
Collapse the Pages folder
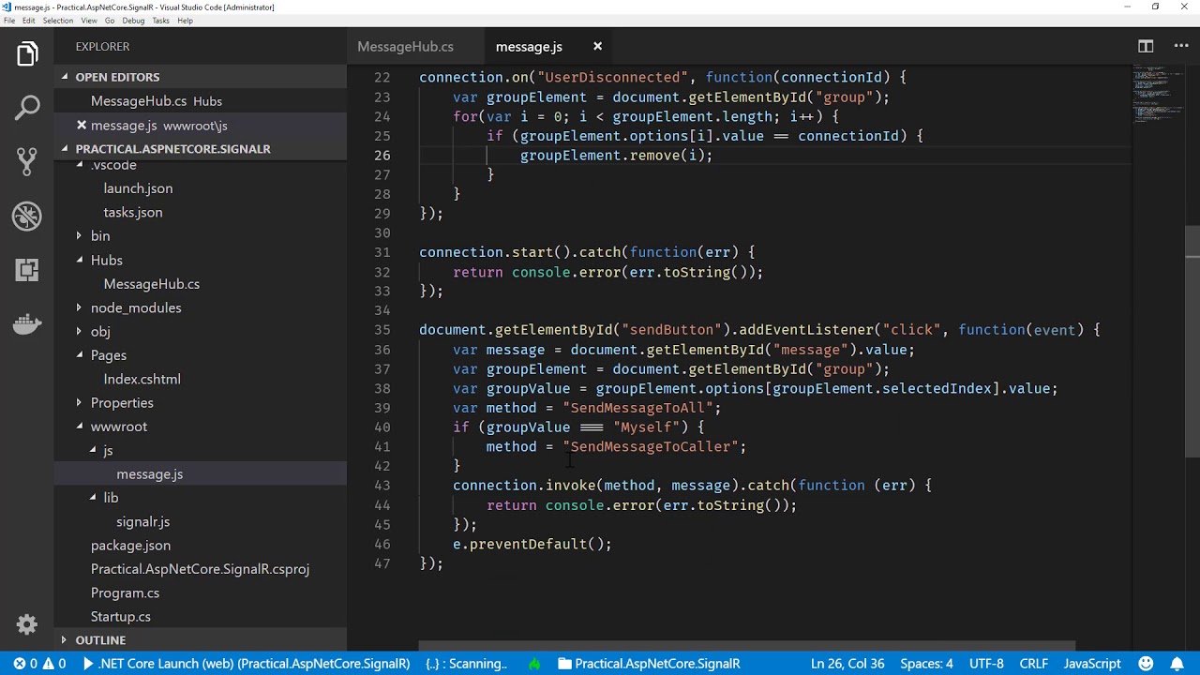108,355
